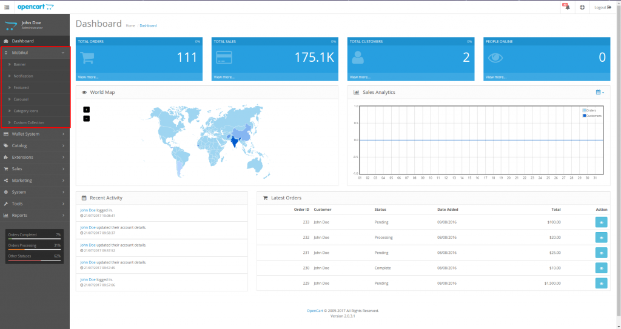
Task: Click the Orders legend swatch in chart
Action: click(584, 110)
